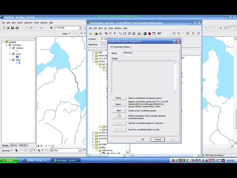Click the lakes layer light blue symbol swatch
The image size is (237, 178).
17,63
